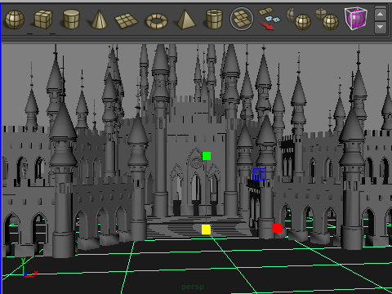Create a polygon cylinder
This screenshot has height=294, width=392.
coord(71,19)
